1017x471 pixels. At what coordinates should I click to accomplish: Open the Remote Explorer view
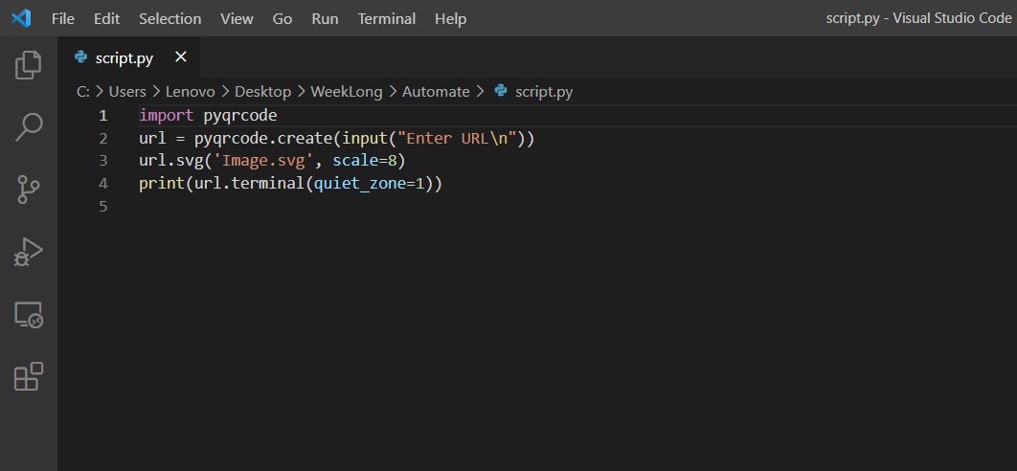[29, 314]
